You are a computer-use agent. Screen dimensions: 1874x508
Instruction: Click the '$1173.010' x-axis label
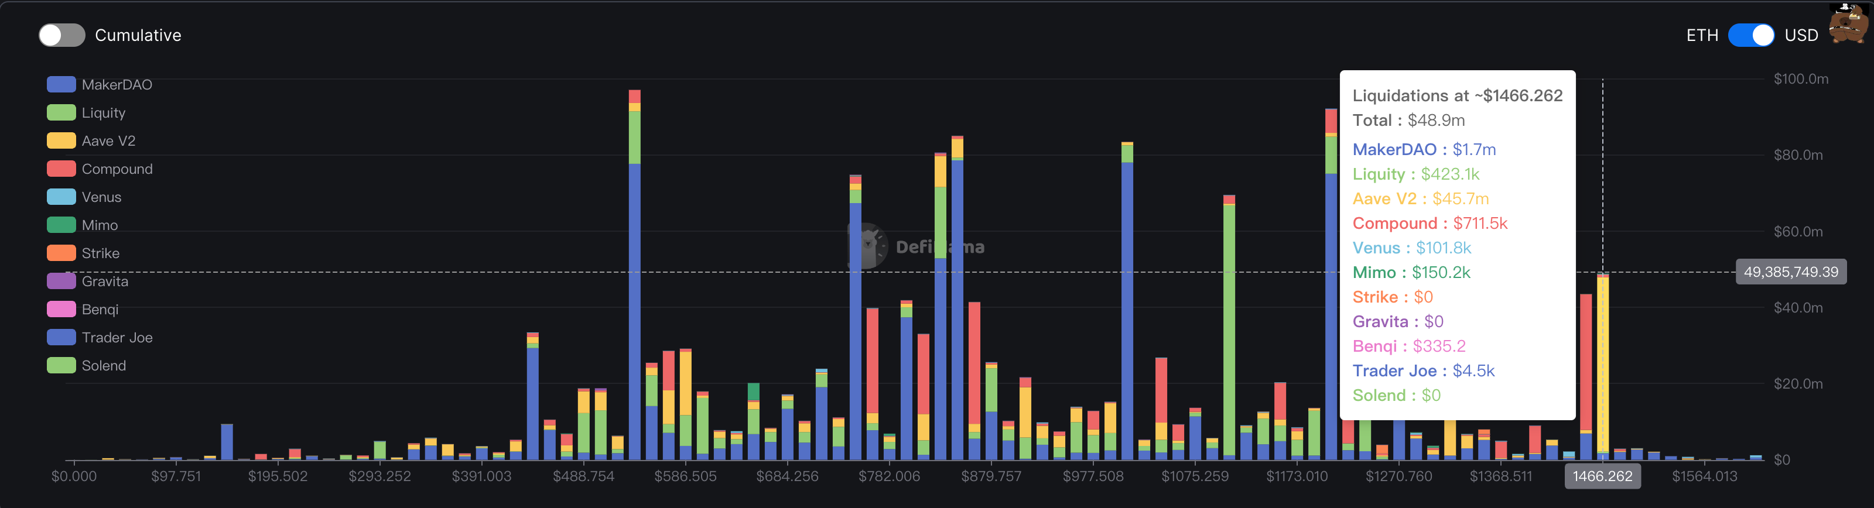click(x=1297, y=476)
